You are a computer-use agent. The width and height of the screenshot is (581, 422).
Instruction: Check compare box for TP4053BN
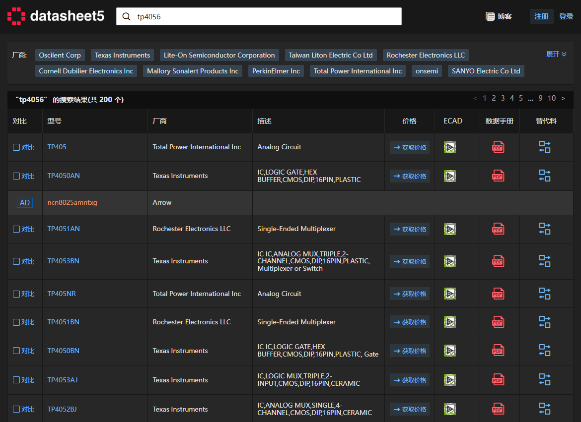[x=16, y=261]
